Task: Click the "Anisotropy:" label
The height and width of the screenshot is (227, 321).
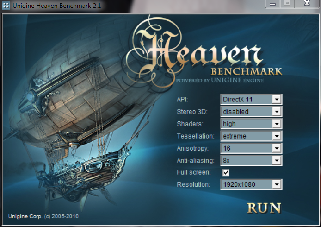Action: tap(192, 148)
